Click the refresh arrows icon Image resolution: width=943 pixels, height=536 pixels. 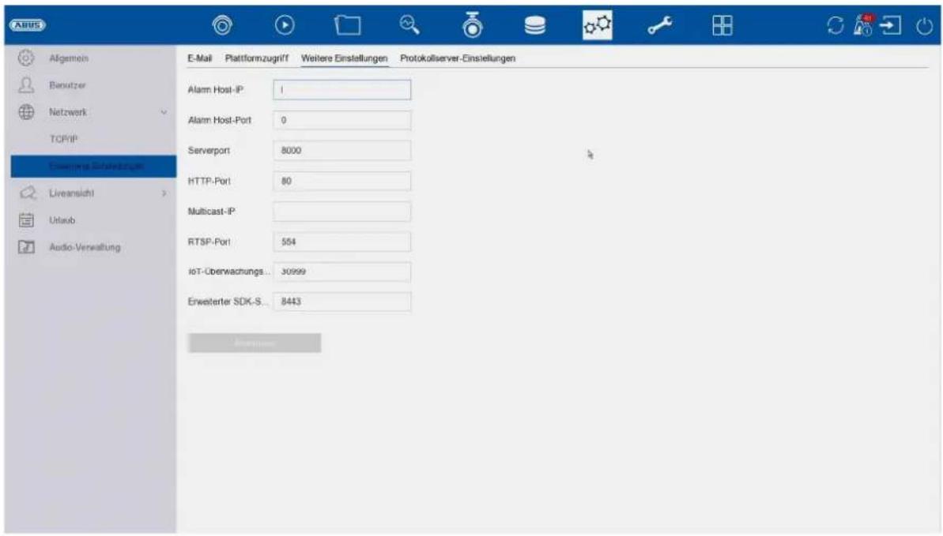click(x=835, y=25)
